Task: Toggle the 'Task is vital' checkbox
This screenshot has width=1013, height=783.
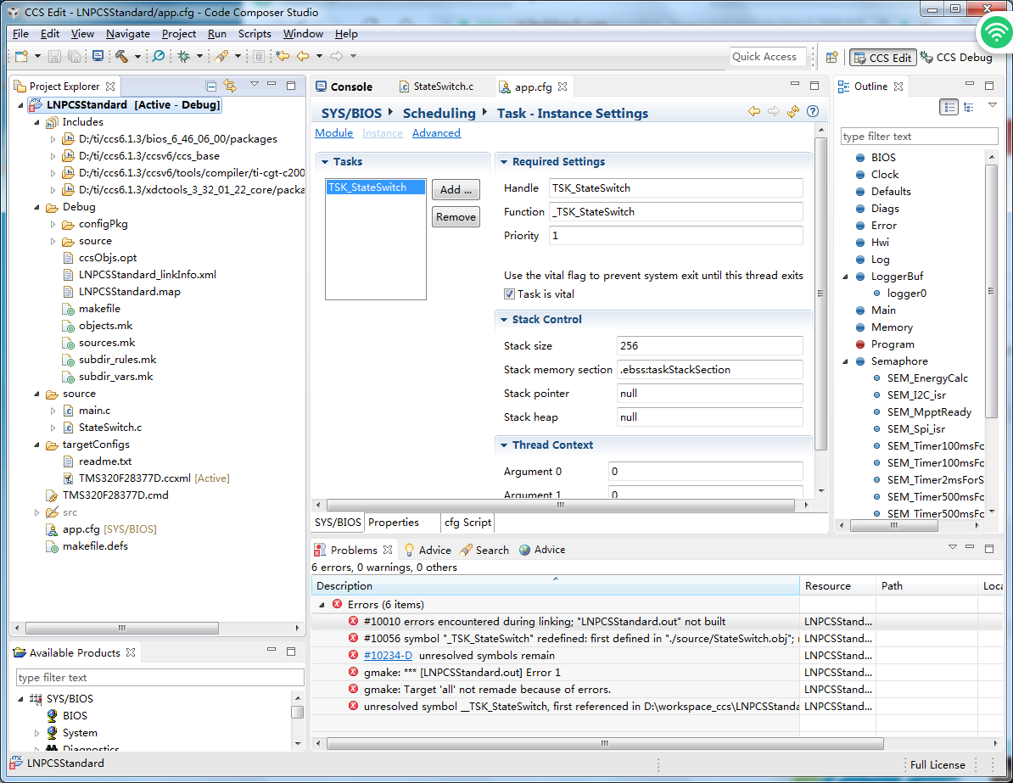Action: [x=509, y=294]
